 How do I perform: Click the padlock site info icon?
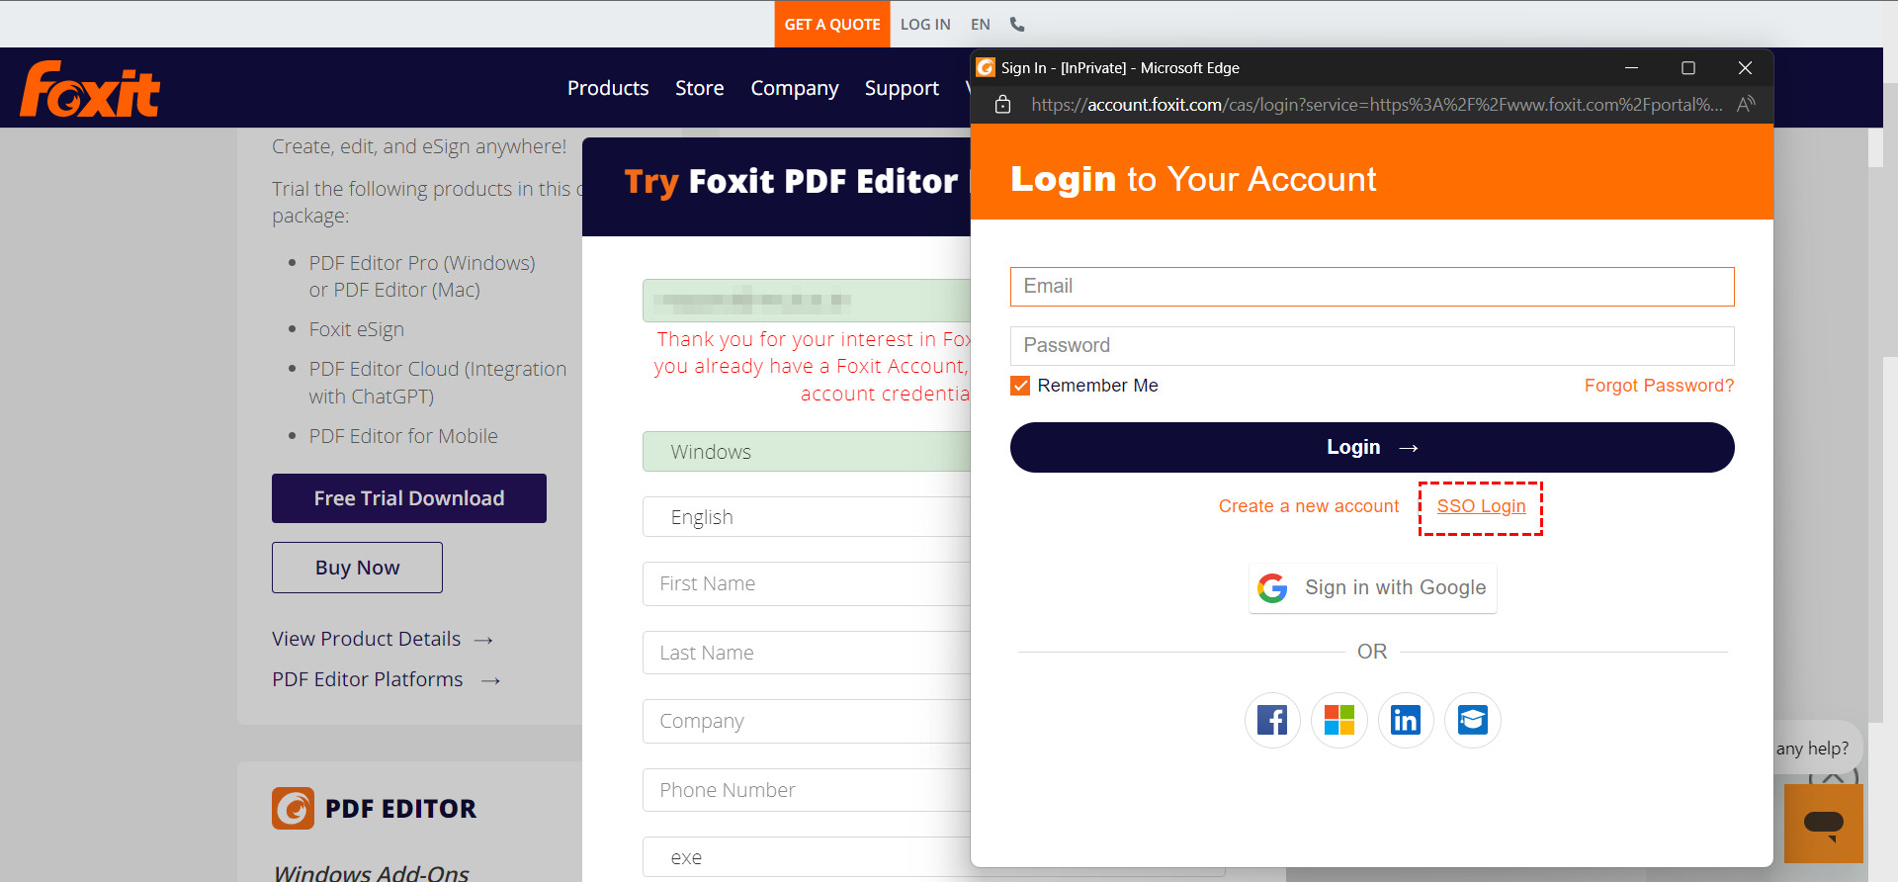pos(1002,105)
